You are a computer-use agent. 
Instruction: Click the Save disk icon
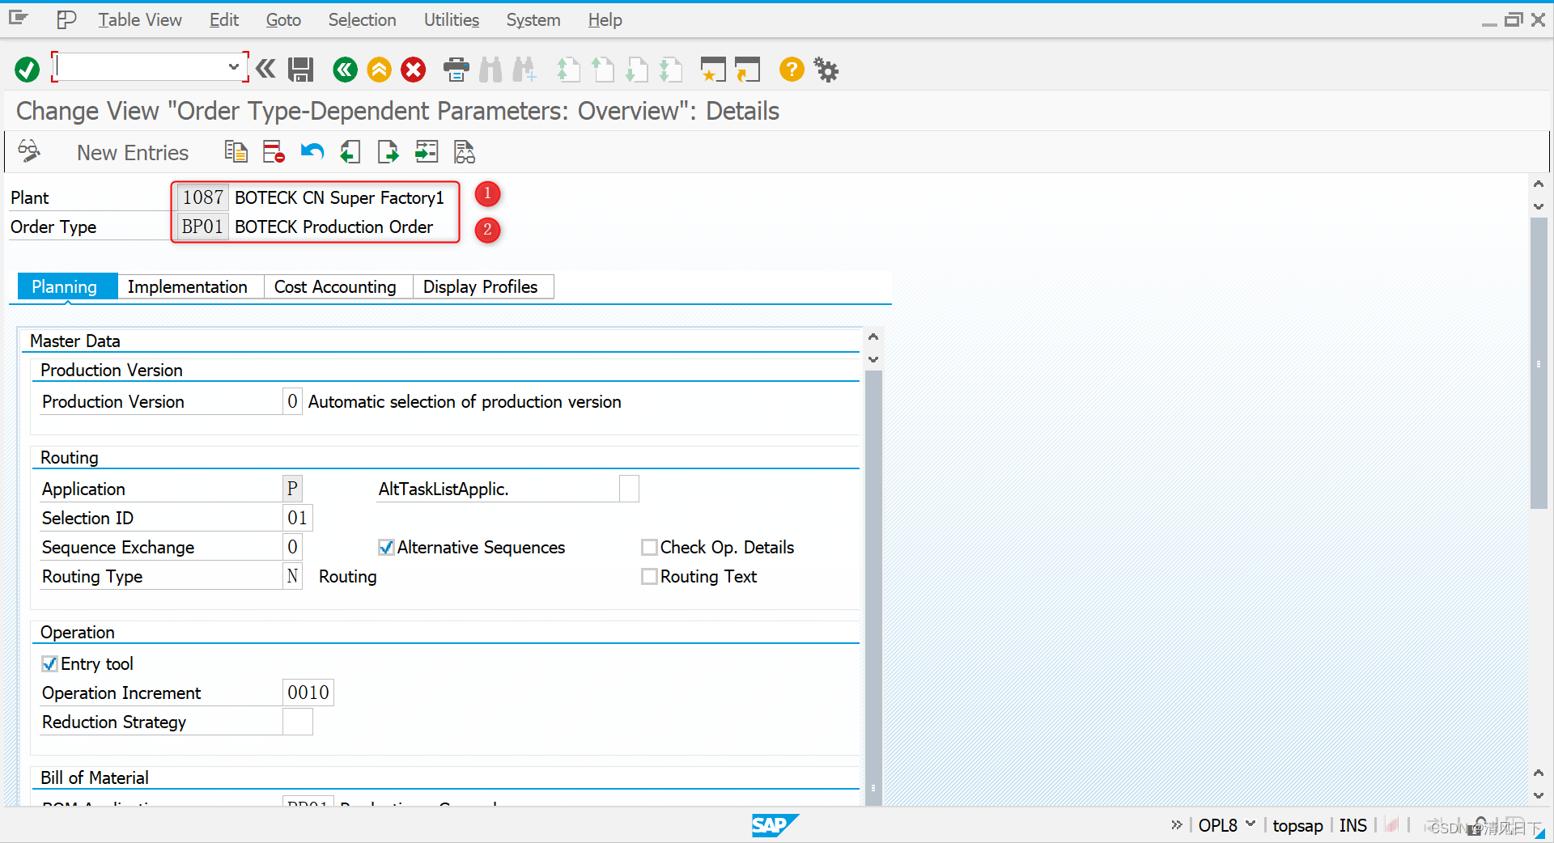[301, 70]
